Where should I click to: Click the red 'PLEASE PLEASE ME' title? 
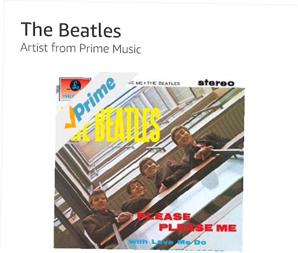pos(187,222)
